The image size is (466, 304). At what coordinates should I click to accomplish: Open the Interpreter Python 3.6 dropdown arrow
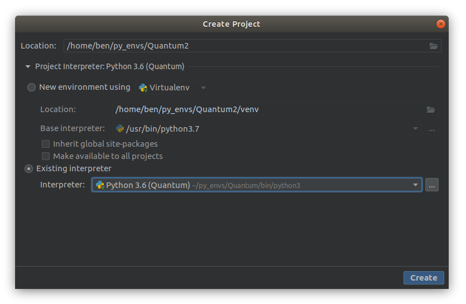pos(415,185)
